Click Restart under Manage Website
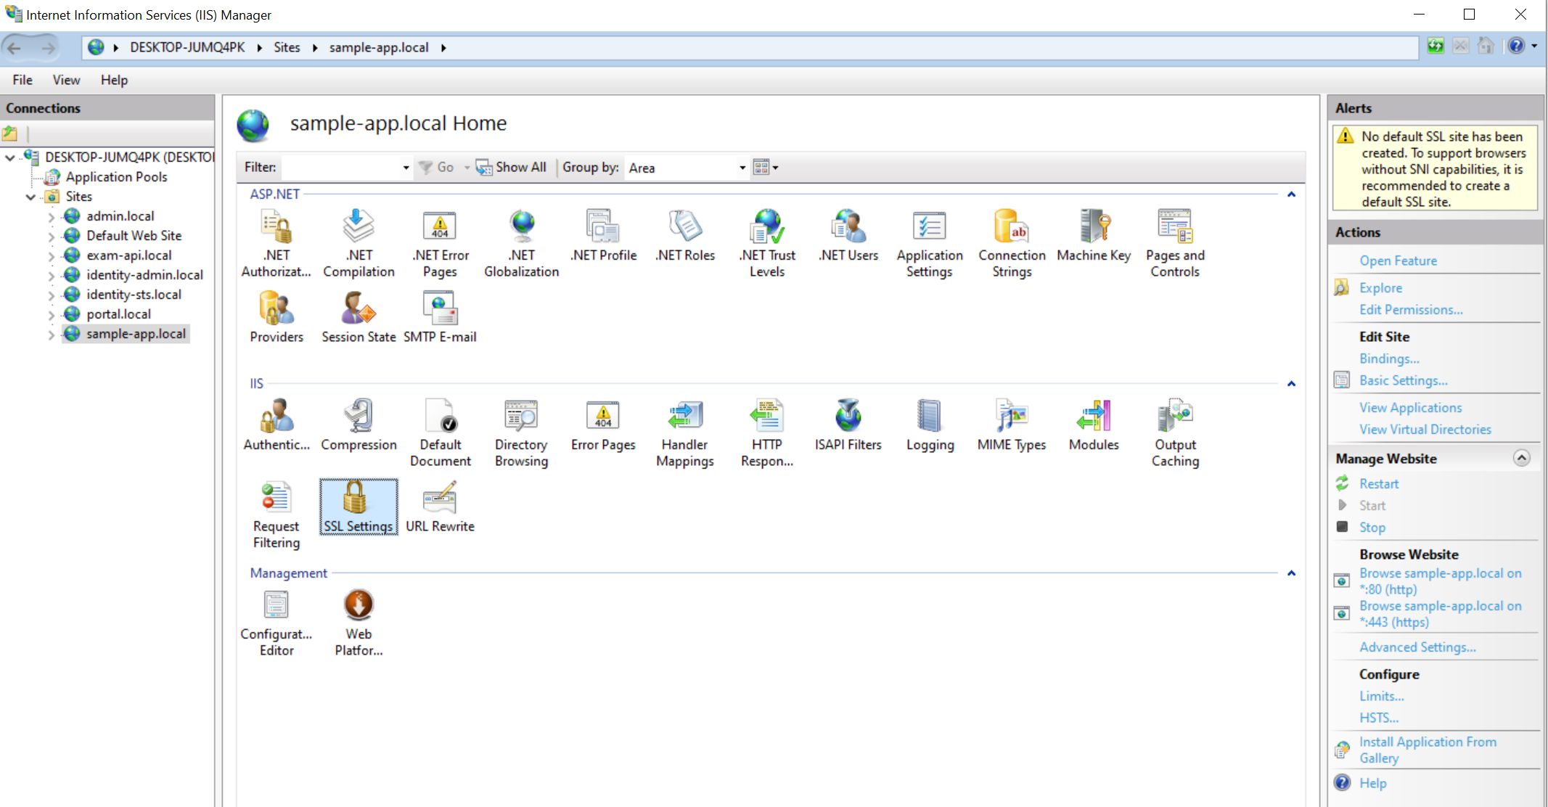Viewport: 1548px width, 807px height. click(1378, 483)
